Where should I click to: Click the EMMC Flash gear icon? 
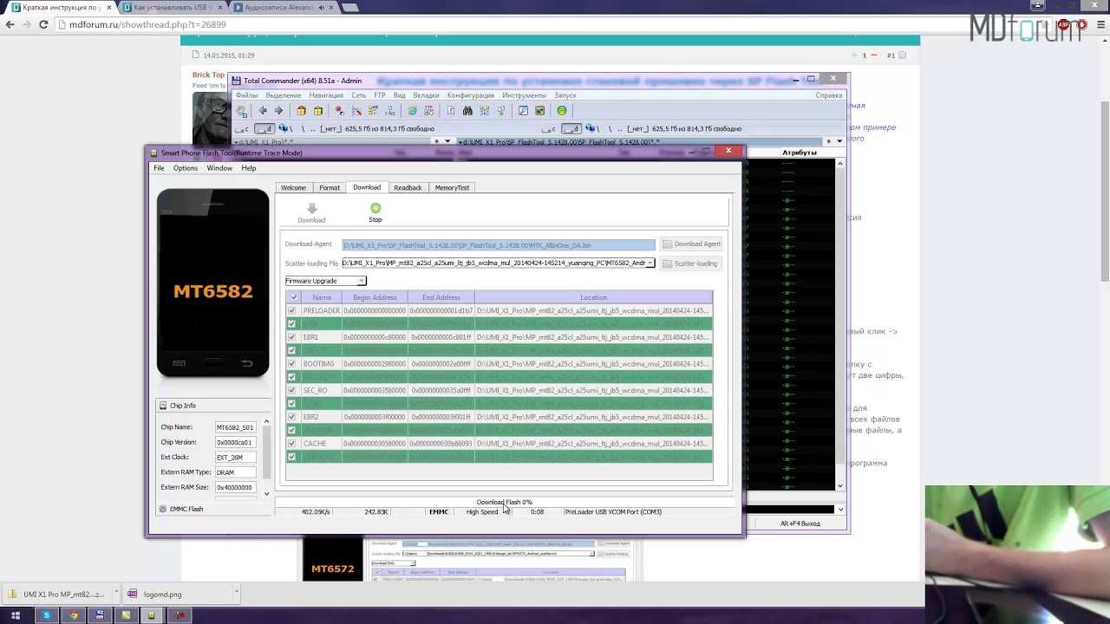pos(163,509)
